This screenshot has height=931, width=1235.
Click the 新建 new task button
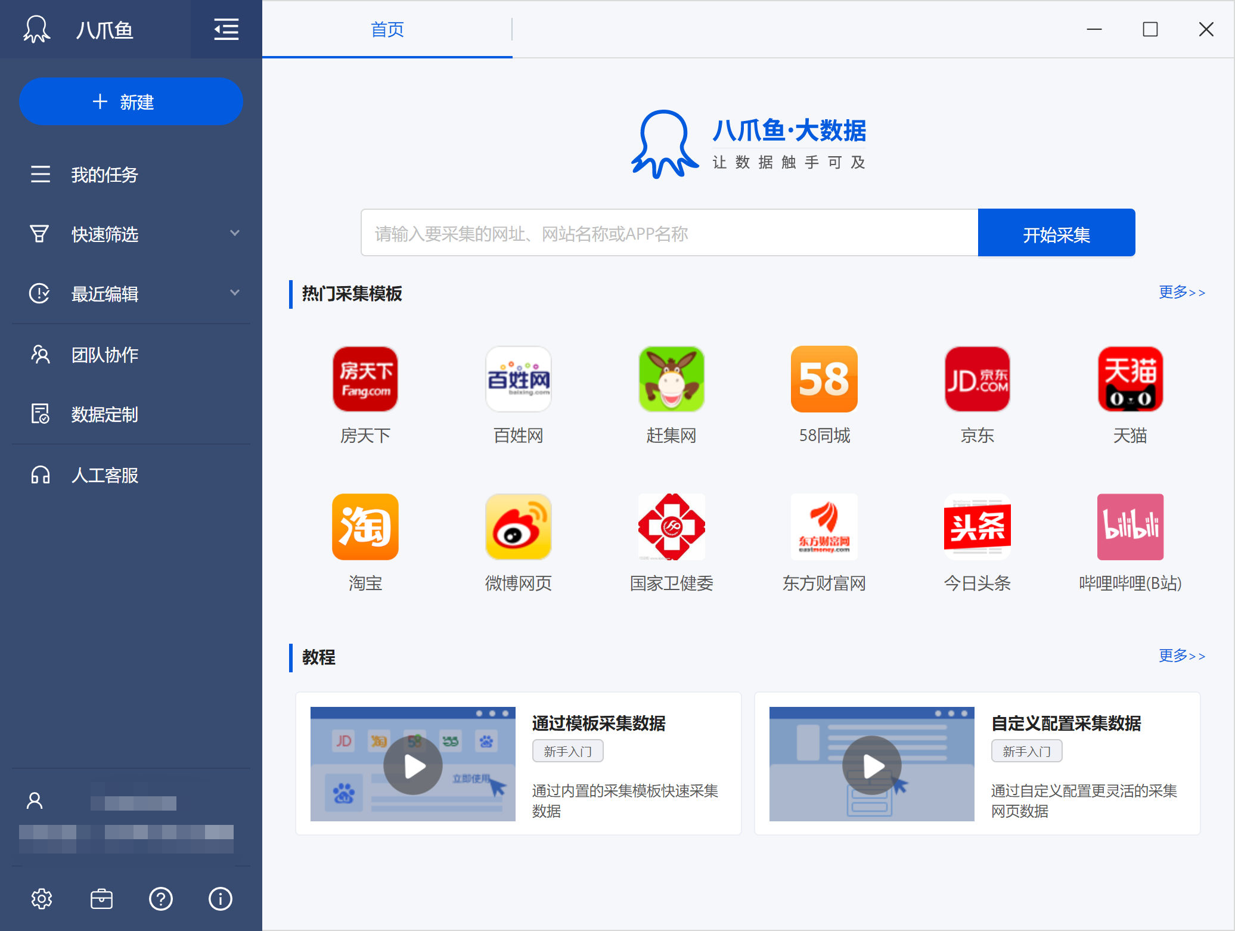pyautogui.click(x=131, y=102)
